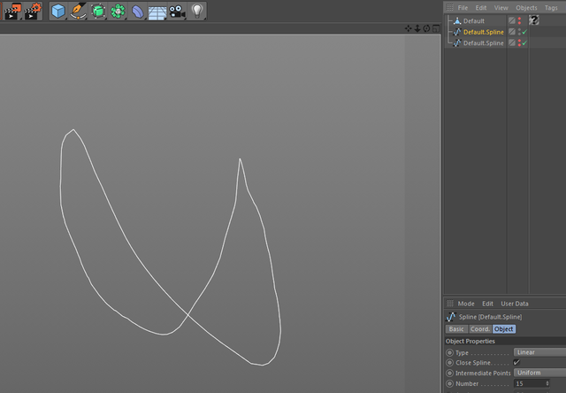Viewport: 566px width, 393px height.
Task: Click the Attribute Manager grip icon
Action: pyautogui.click(x=450, y=304)
